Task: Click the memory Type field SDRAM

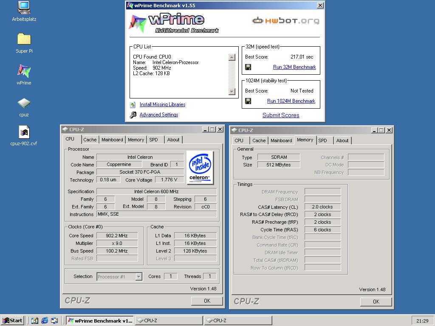Action: click(279, 157)
